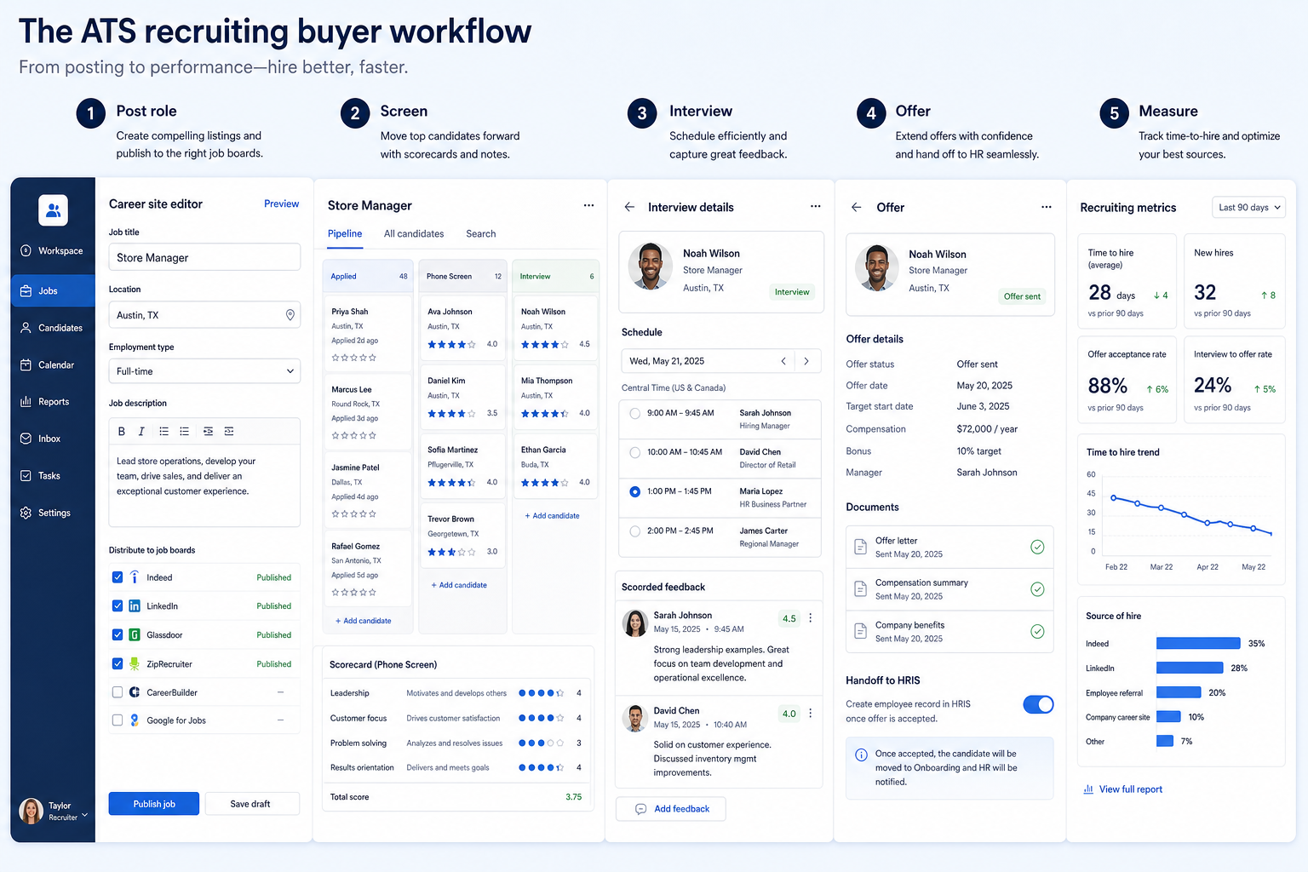Select the 2:00 PM – 2:45 PM slot

(634, 531)
